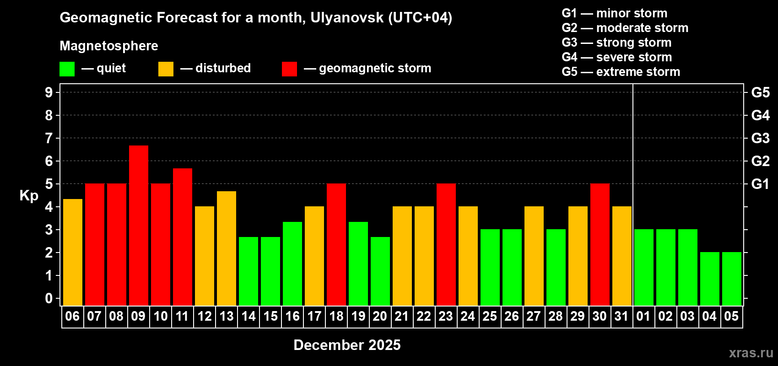Click the date label 06 on the axis
The width and height of the screenshot is (778, 366).
pos(72,316)
